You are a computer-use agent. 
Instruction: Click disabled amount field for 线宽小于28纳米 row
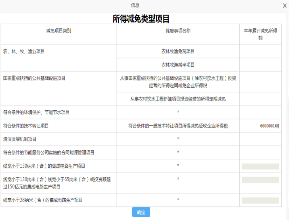pos(260,200)
